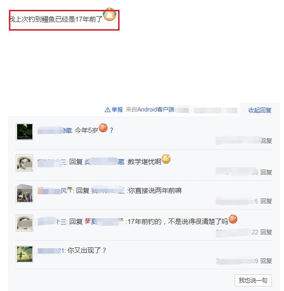Collapse replies with 收起回复
This screenshot has width=284, height=291.
coord(260,110)
